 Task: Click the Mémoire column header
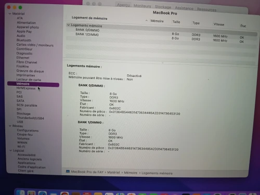157,21
